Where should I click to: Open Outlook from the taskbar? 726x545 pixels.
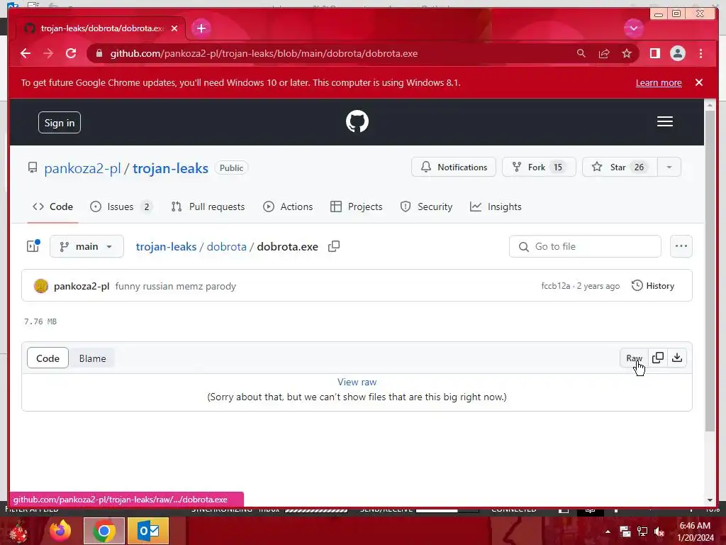coord(148,531)
